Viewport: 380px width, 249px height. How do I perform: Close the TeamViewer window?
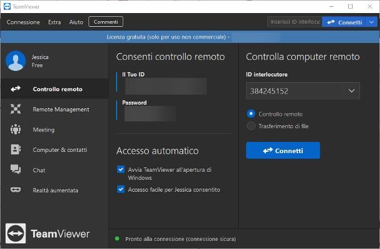[369, 7]
